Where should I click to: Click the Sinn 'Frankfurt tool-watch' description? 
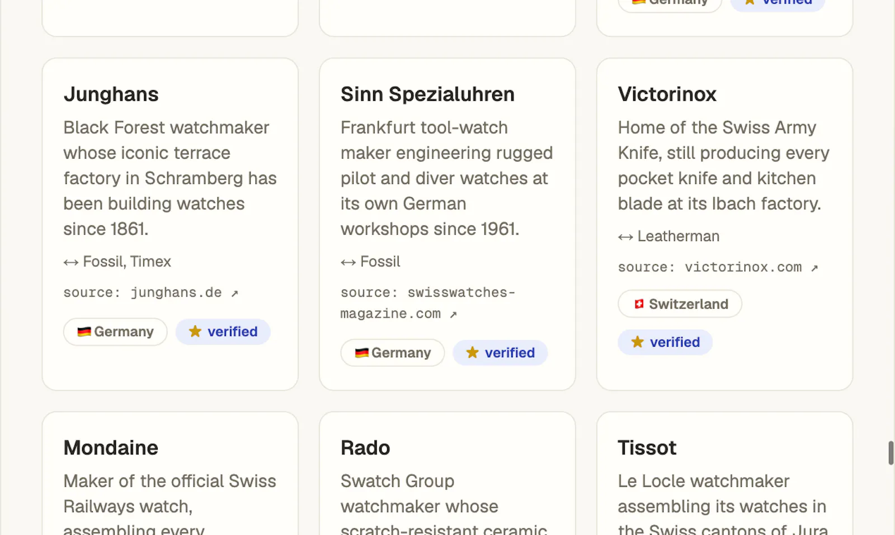[x=447, y=178]
